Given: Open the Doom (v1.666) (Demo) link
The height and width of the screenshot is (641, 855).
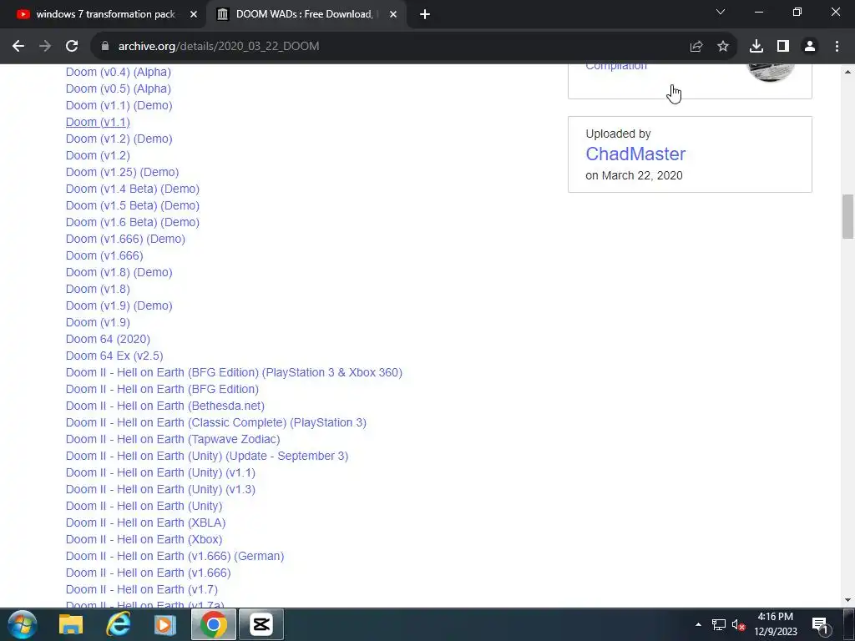Looking at the screenshot, I should [x=125, y=240].
